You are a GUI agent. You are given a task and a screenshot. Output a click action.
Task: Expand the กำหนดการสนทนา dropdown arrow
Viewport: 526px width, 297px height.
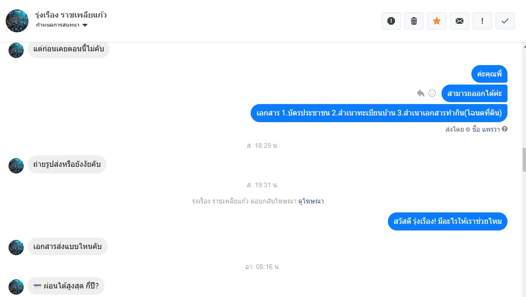coord(85,25)
